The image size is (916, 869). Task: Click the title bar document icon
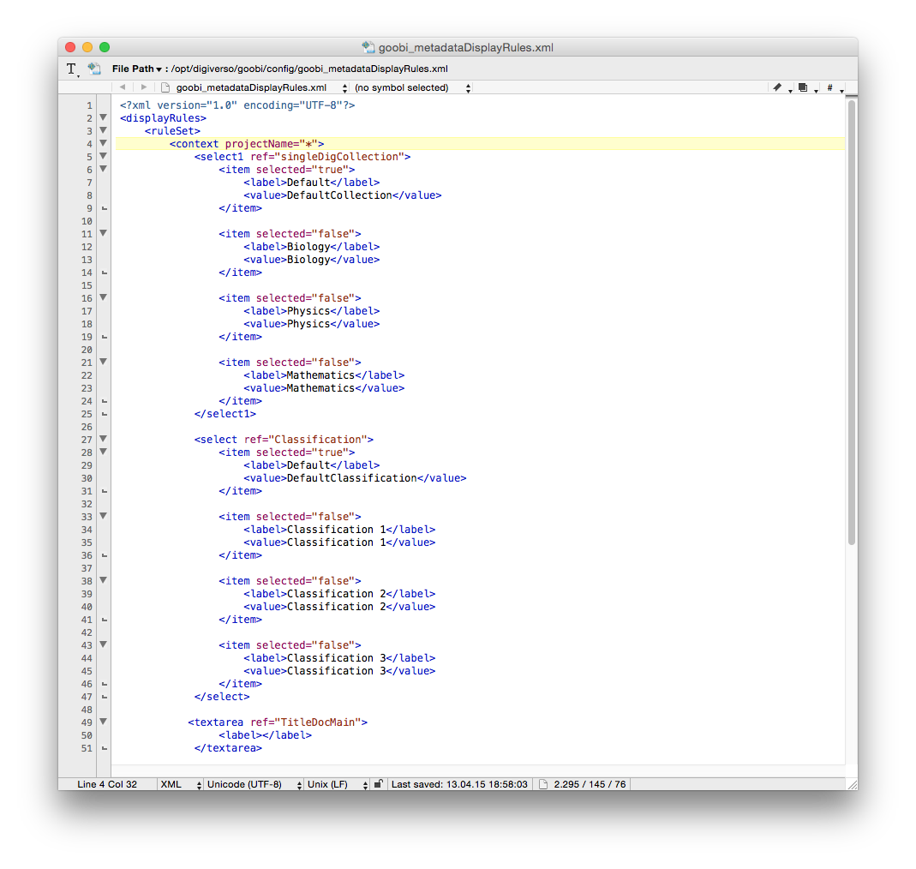368,47
